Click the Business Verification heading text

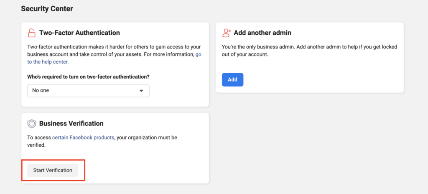point(71,123)
